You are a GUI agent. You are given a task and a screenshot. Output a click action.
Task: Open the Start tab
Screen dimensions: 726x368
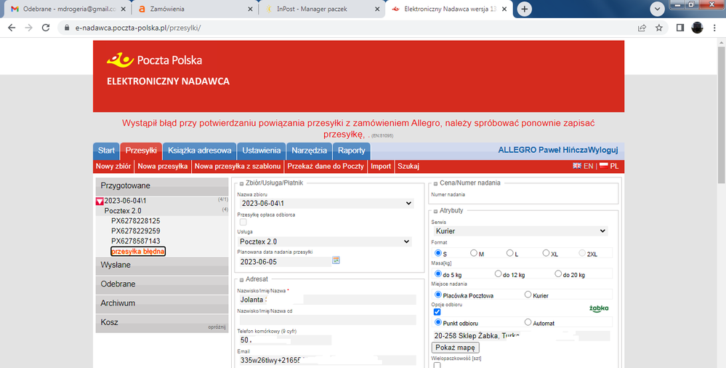106,151
